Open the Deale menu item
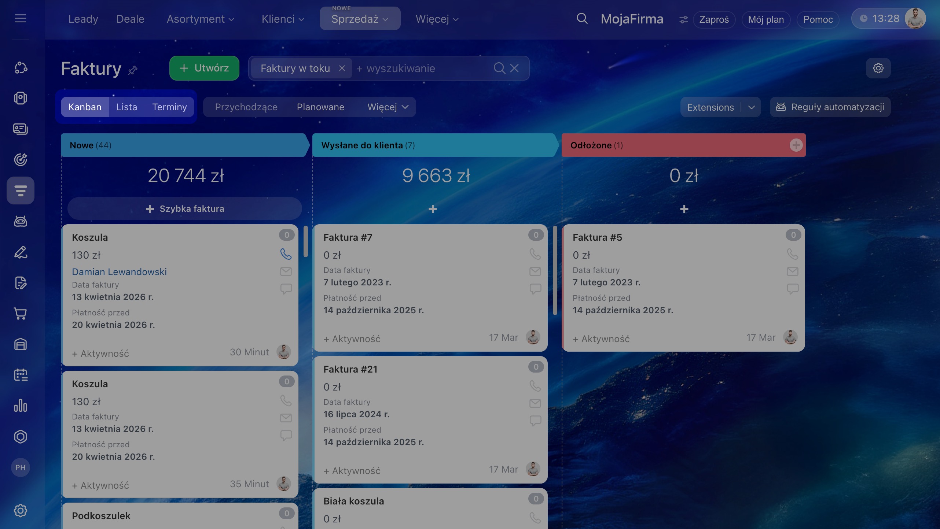The width and height of the screenshot is (940, 529). (130, 19)
